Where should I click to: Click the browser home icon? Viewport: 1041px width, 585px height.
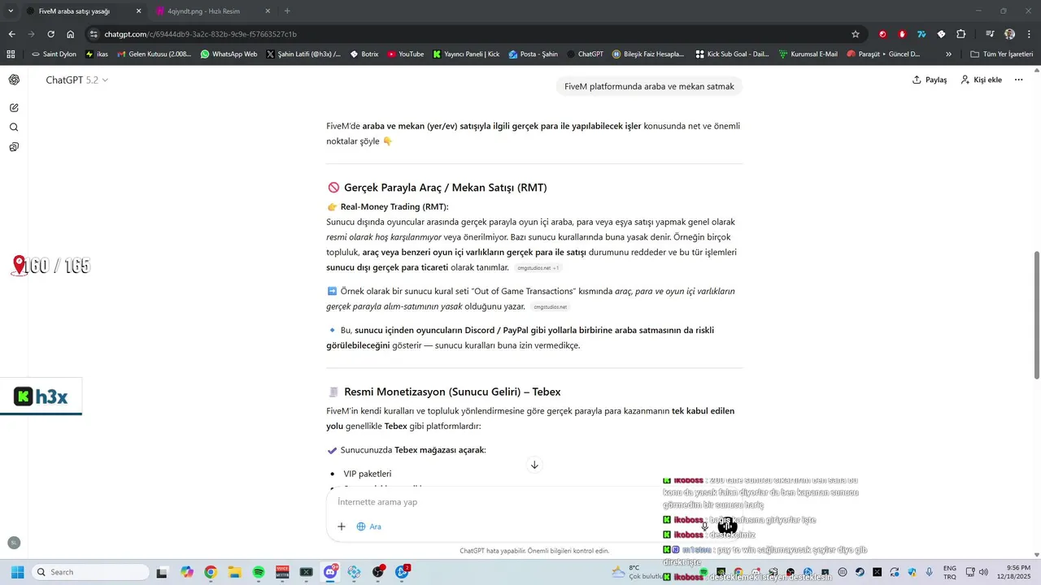pos(71,34)
